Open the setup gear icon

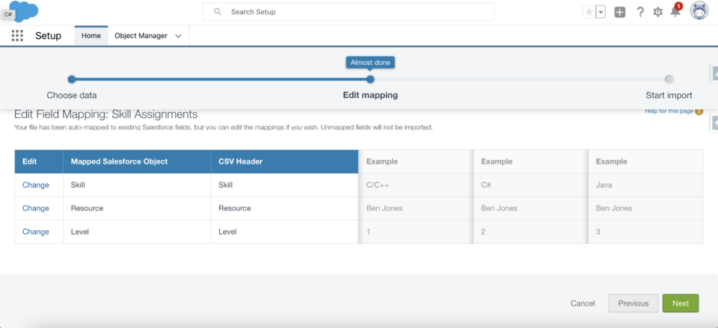click(658, 12)
